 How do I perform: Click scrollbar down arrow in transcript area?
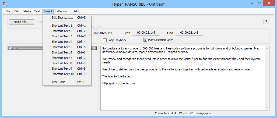pos(267,108)
